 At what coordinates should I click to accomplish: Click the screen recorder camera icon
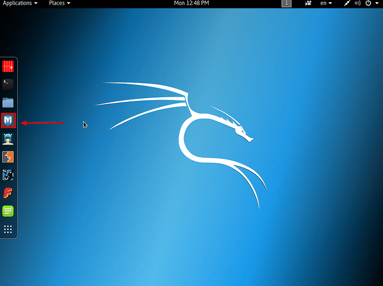click(309, 3)
